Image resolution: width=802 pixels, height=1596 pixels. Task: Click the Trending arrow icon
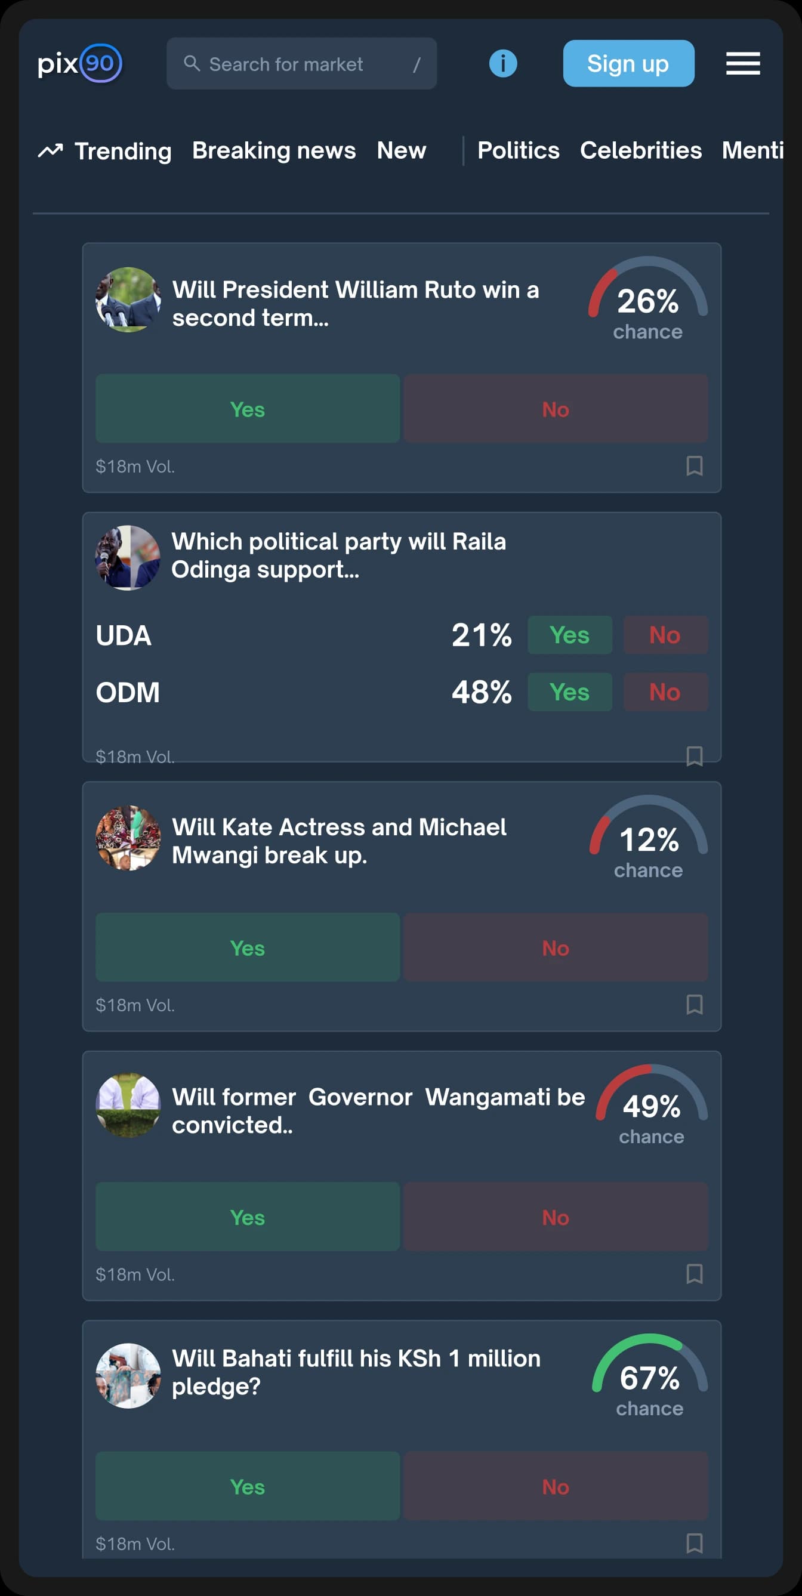(50, 150)
